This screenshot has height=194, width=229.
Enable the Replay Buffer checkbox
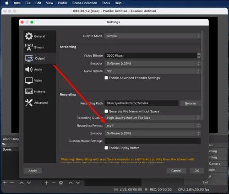pos(106,148)
